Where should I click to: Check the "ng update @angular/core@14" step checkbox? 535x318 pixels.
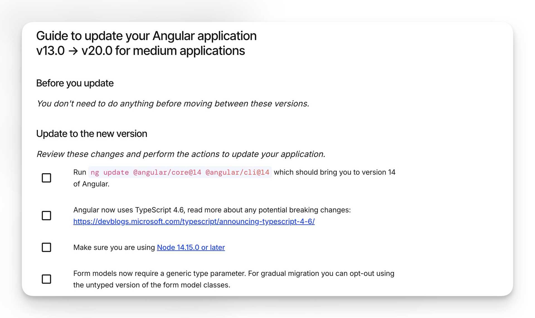point(46,178)
